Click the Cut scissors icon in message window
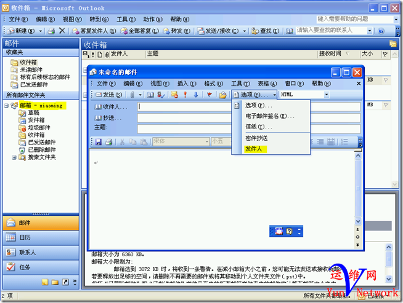Image resolution: width=403 pixels, height=303 pixels. [x=122, y=142]
